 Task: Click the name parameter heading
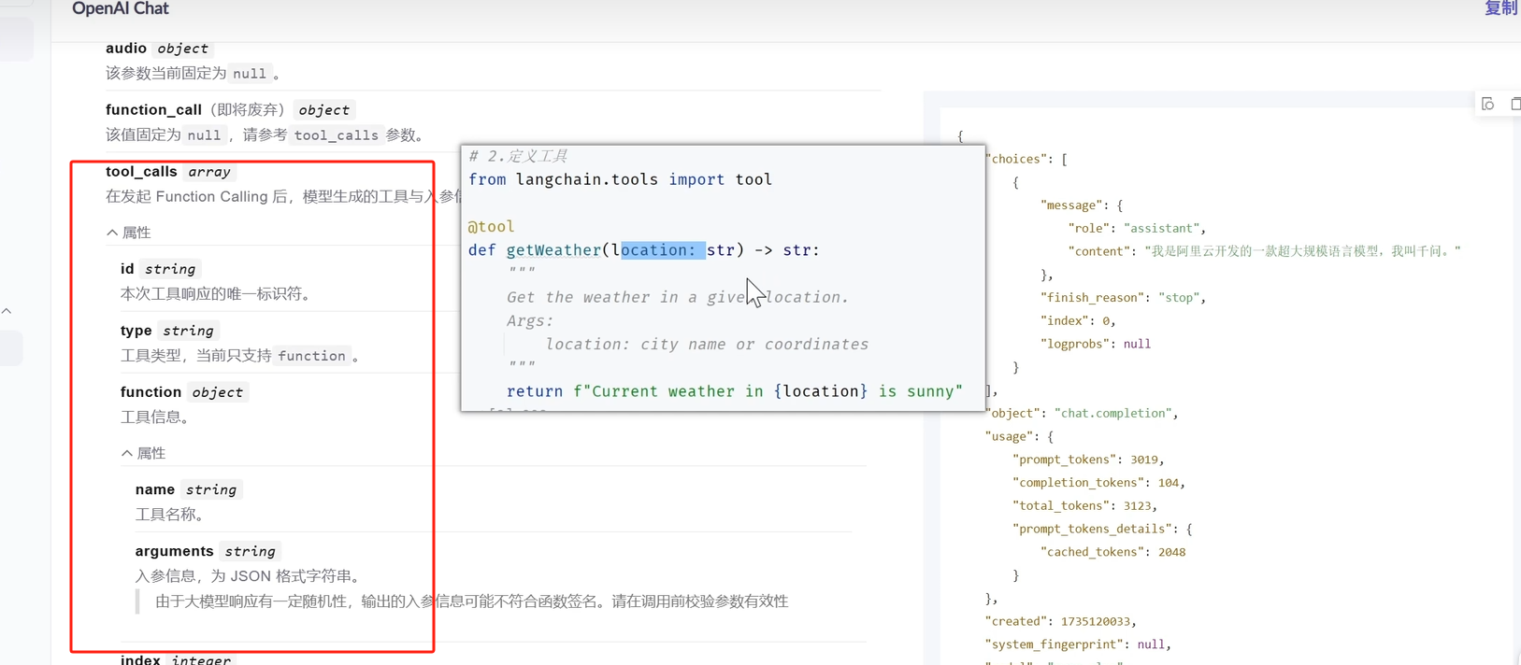click(155, 489)
